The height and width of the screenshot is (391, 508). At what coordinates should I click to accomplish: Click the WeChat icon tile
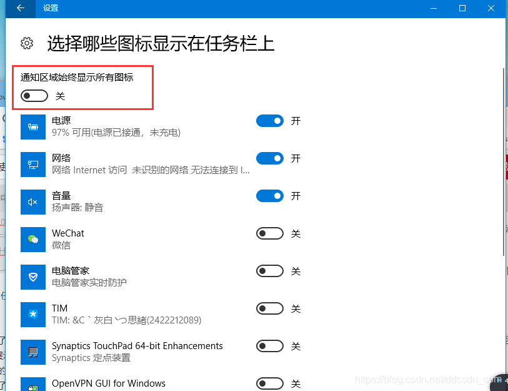click(x=33, y=240)
